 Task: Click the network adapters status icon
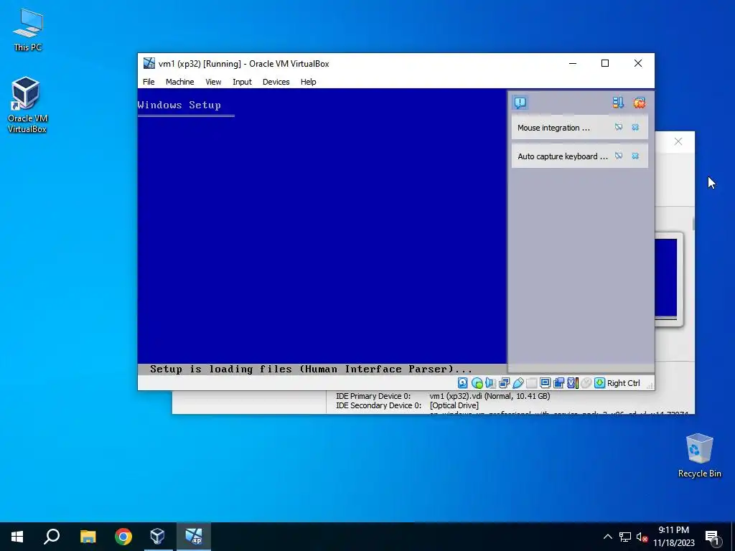505,383
